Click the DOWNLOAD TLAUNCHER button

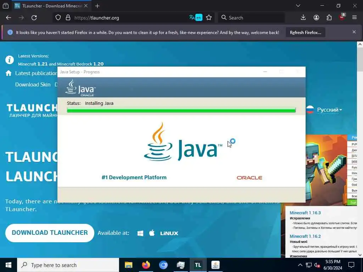click(50, 233)
